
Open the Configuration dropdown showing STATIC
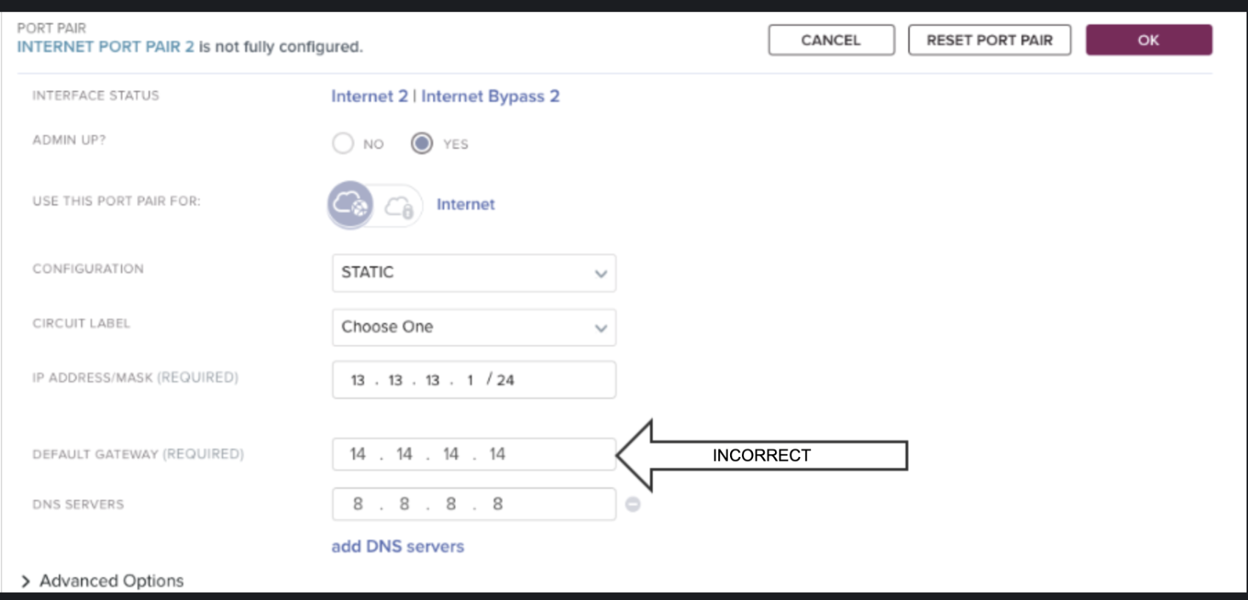point(474,273)
